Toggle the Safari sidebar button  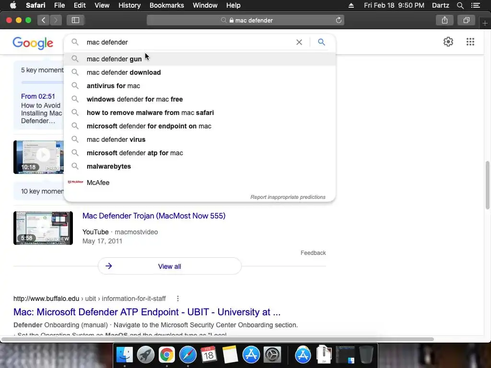pos(75,20)
